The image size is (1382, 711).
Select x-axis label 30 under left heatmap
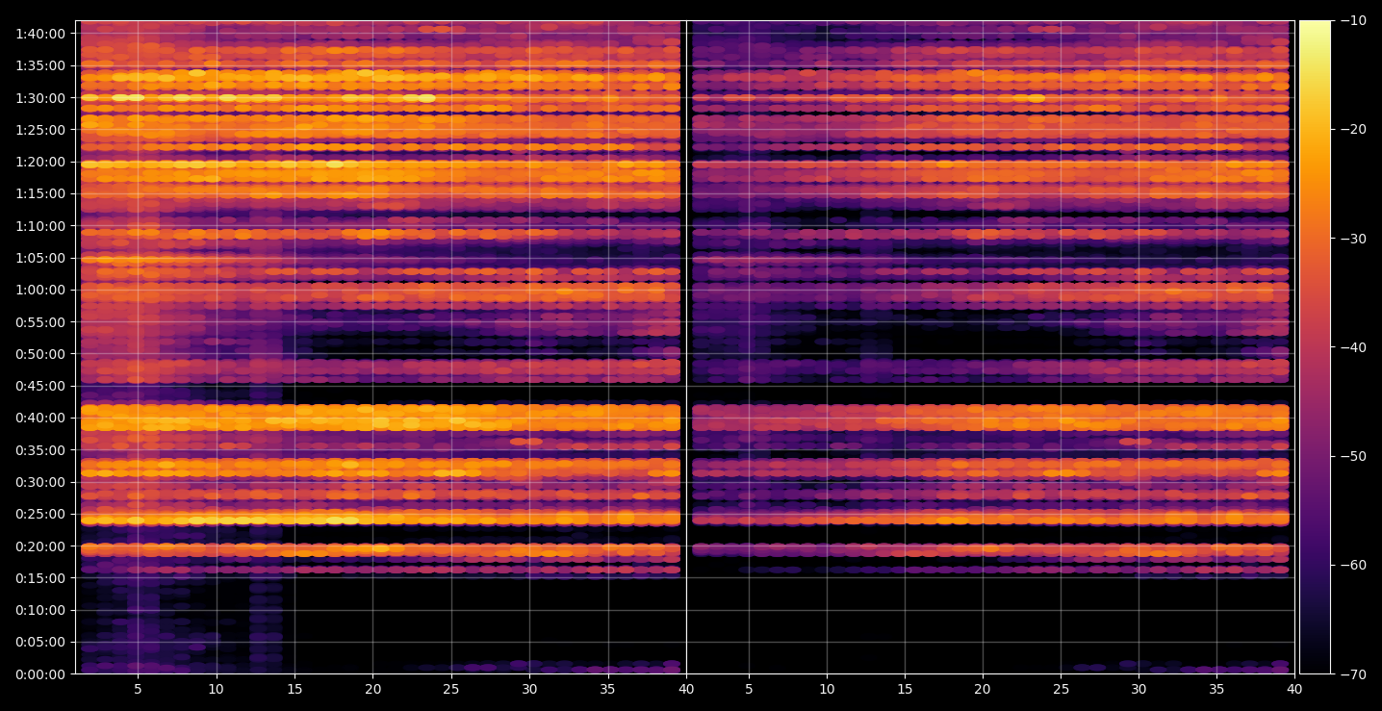529,690
